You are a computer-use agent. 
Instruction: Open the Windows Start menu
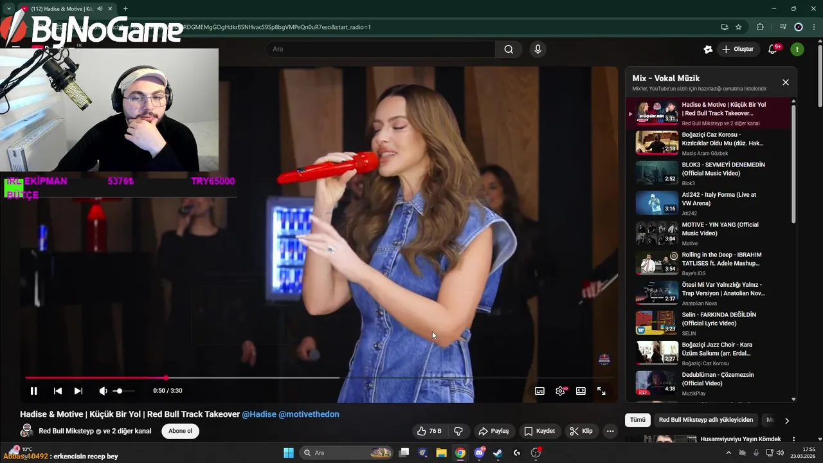click(x=289, y=453)
